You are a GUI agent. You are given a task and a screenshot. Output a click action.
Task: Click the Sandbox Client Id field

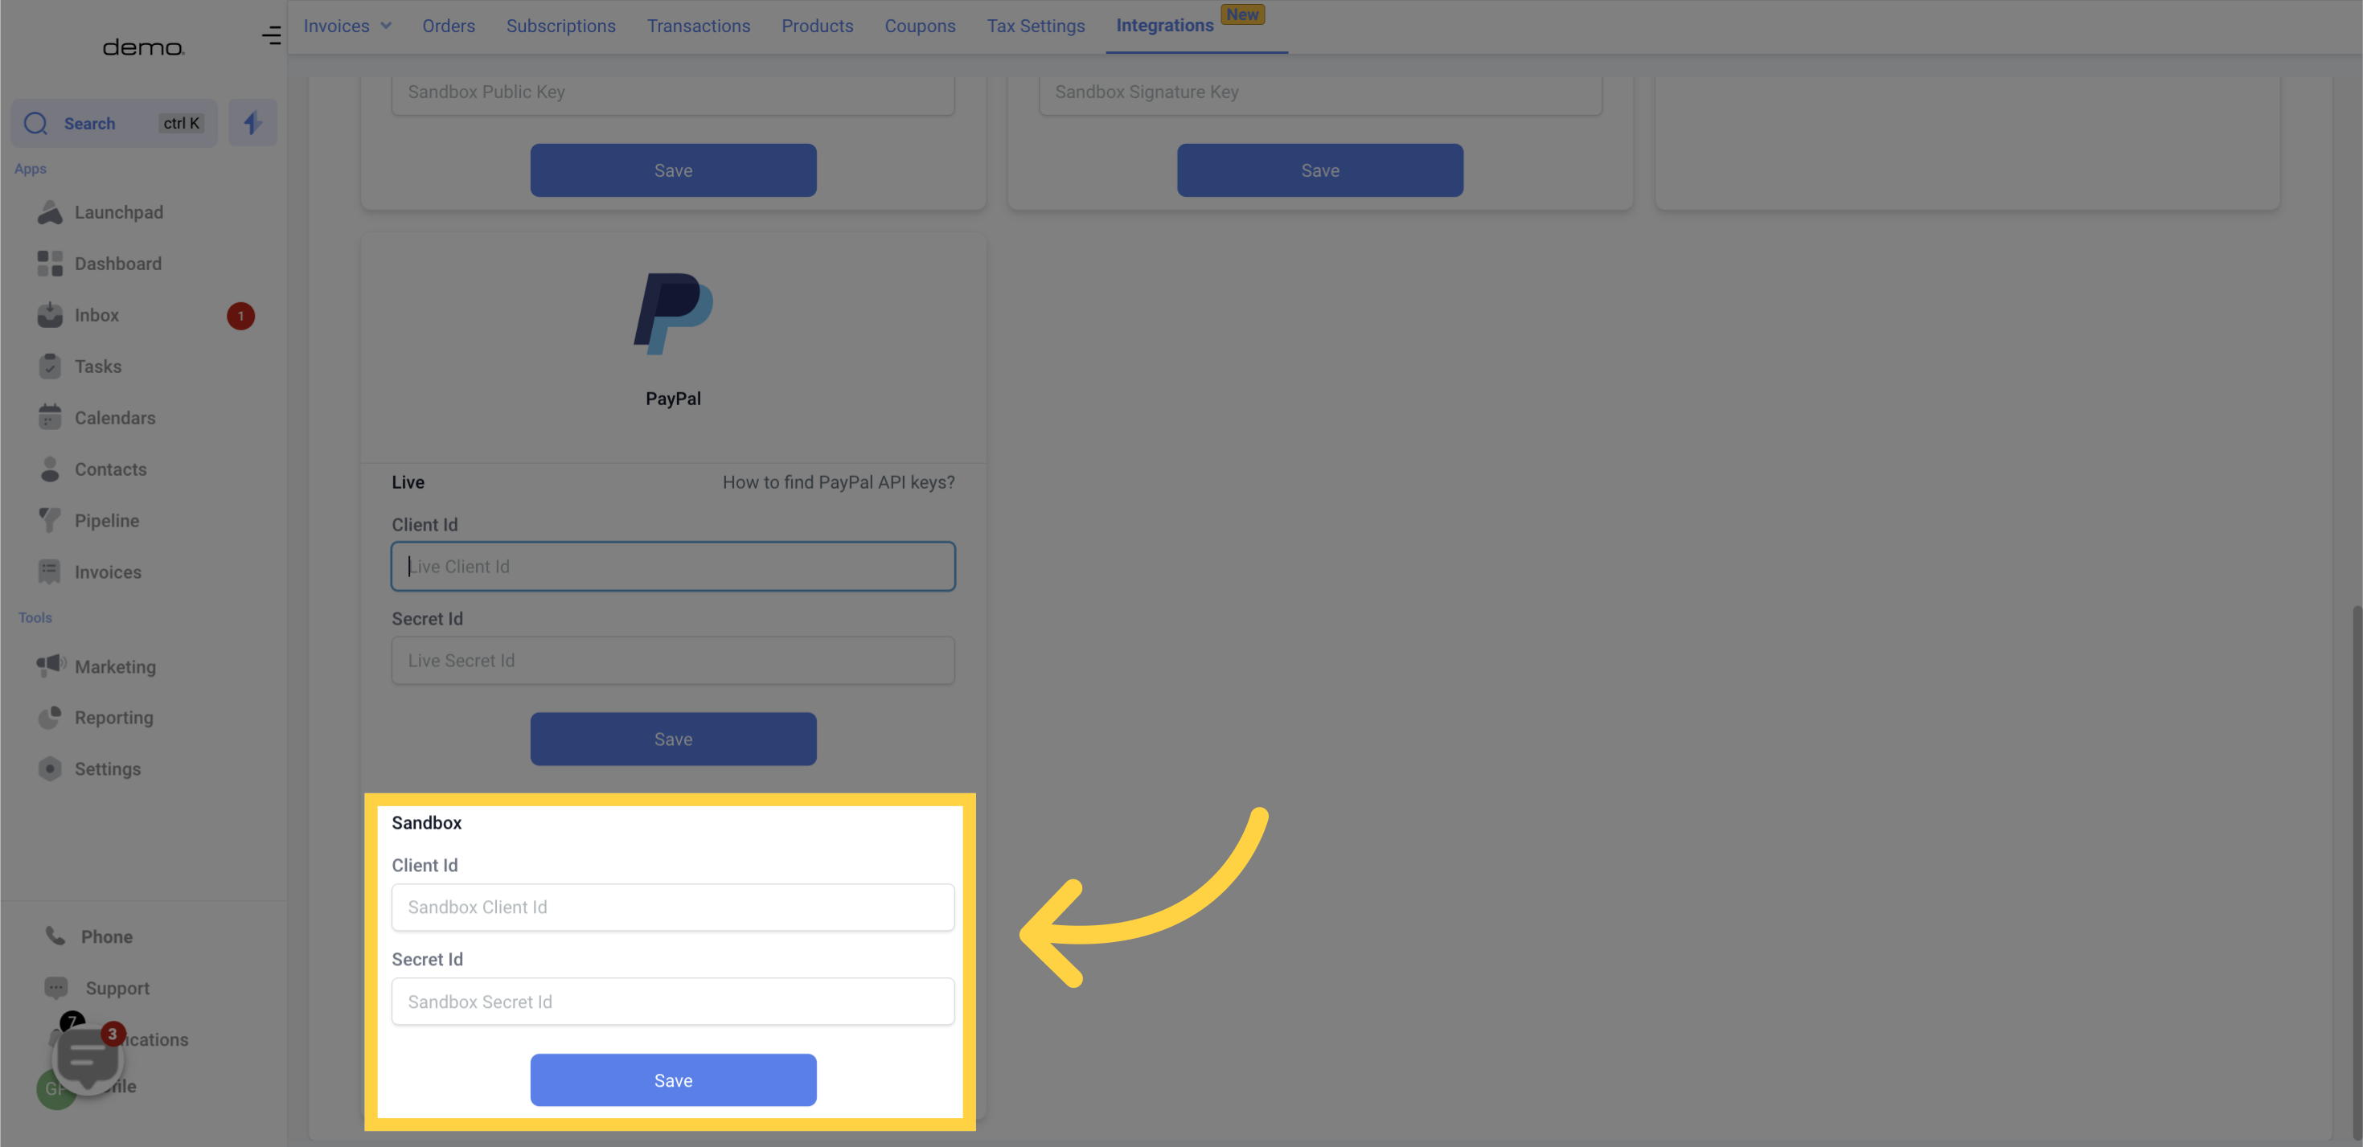click(672, 906)
